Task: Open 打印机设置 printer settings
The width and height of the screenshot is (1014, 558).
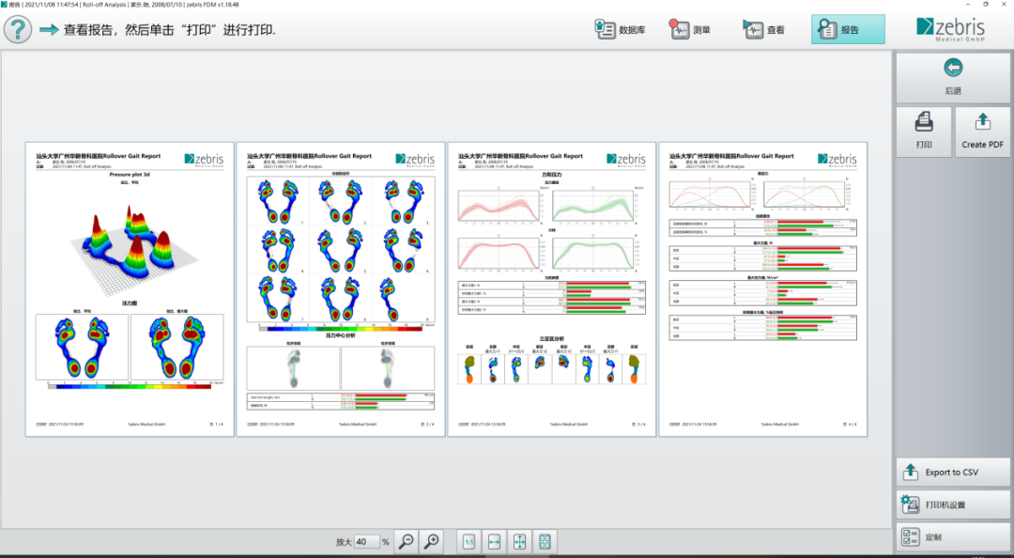Action: (953, 504)
